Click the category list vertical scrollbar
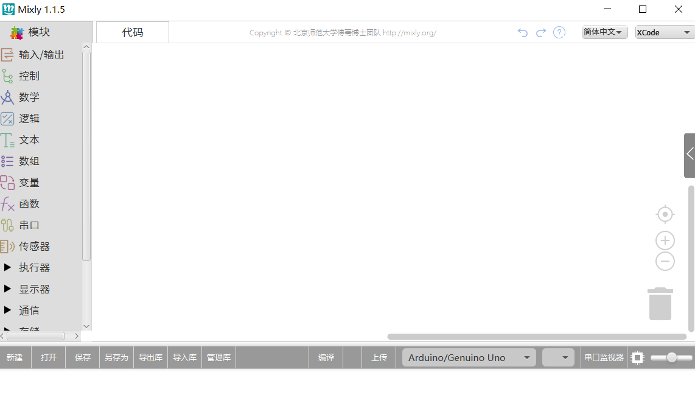Viewport: 695px width, 414px height. pos(86,156)
